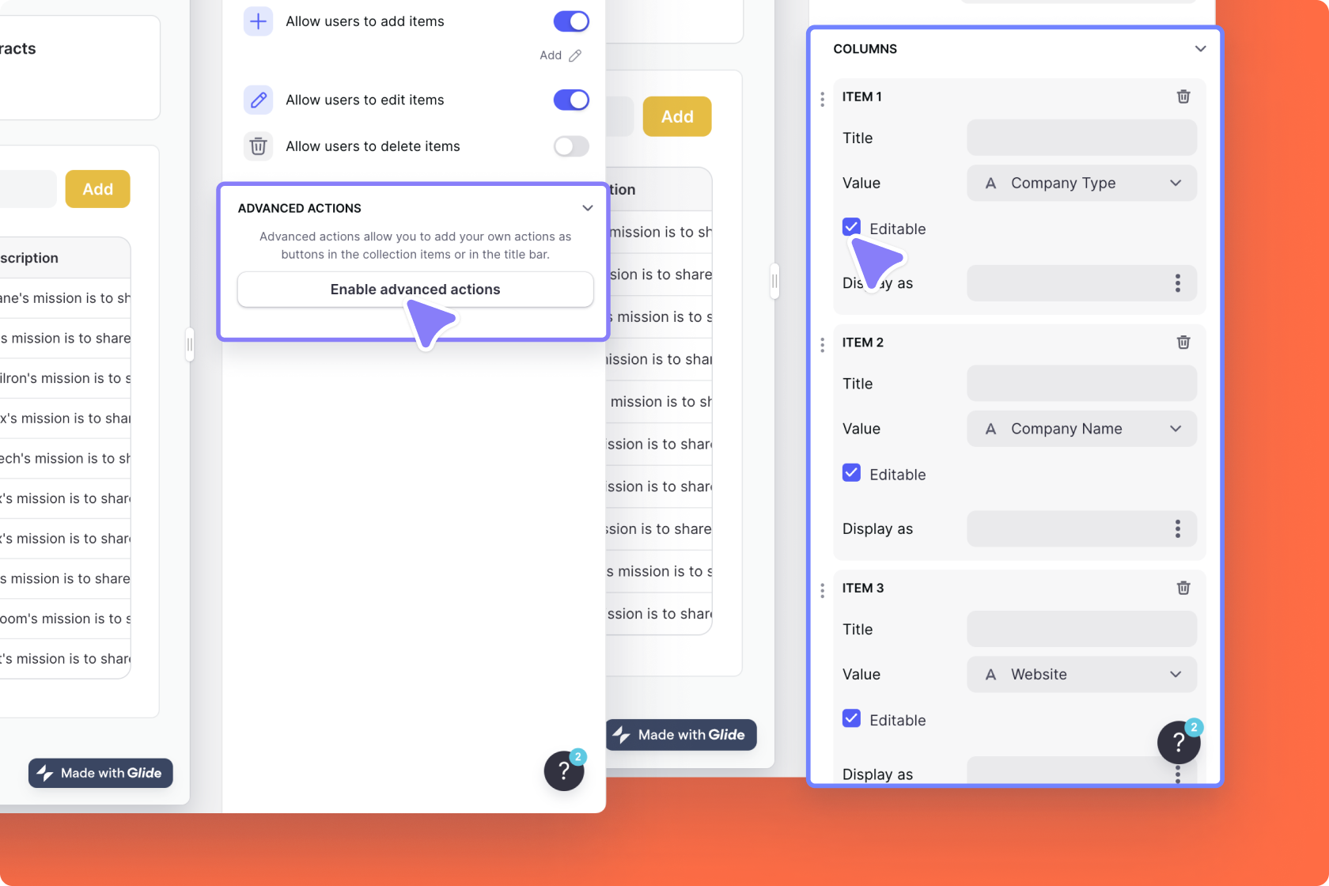Open the Company Type value dropdown

pyautogui.click(x=1081, y=183)
